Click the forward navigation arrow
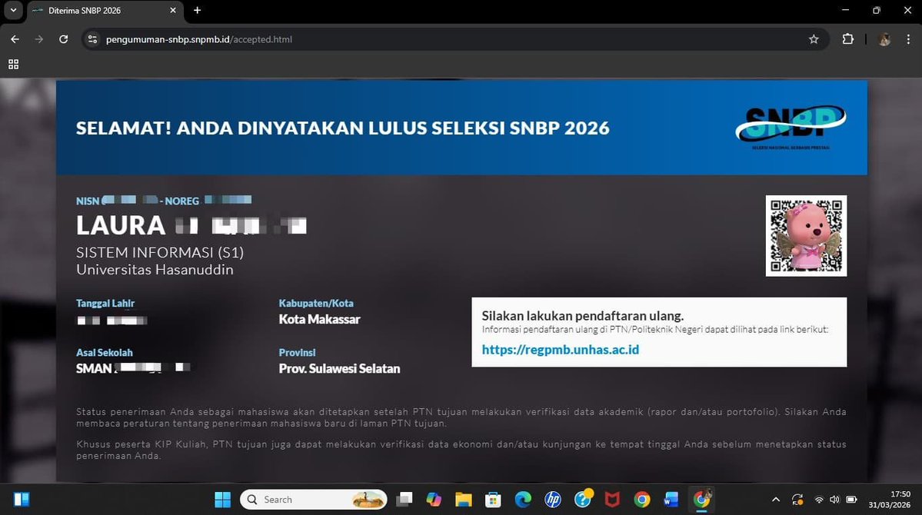 [x=38, y=39]
